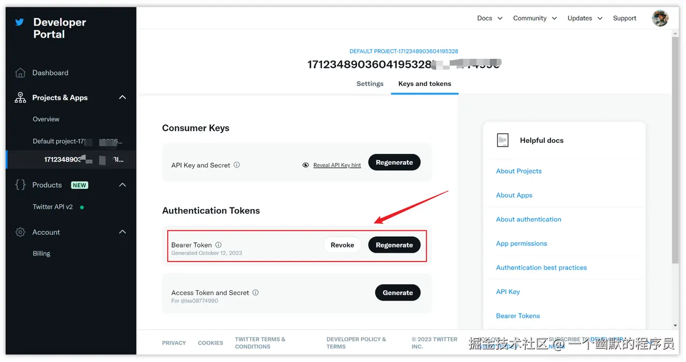Click the Helpful docs document icon
Image resolution: width=686 pixels, height=362 pixels.
click(x=503, y=140)
